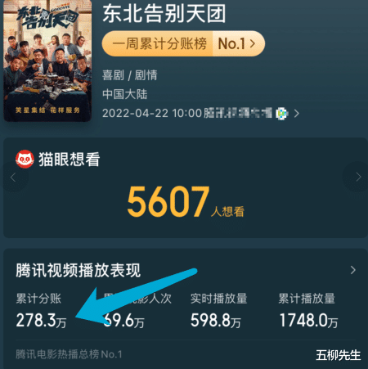Tap the Maoyan cat logo icon
368x369 pixels.
click(x=25, y=159)
